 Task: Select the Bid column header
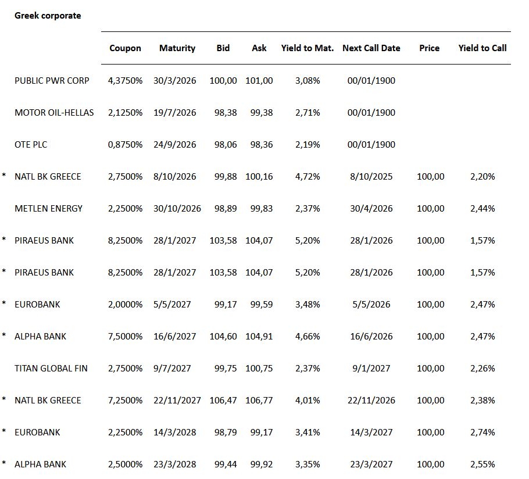223,48
